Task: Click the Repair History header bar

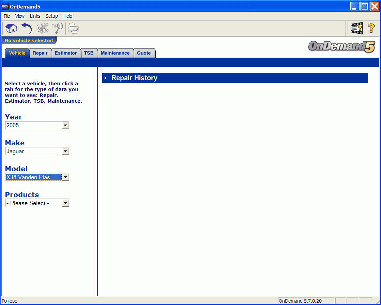Action: point(235,78)
